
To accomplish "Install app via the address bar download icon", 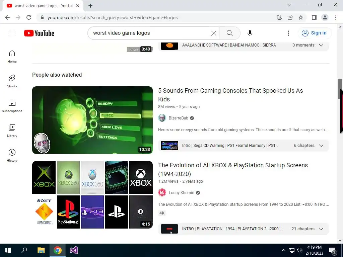I will click(279, 17).
